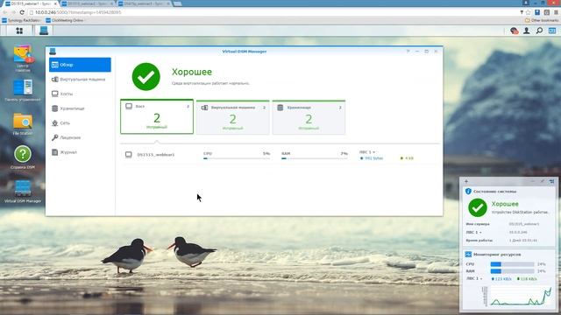Open DSM notifications icon in top bar

(x=515, y=31)
